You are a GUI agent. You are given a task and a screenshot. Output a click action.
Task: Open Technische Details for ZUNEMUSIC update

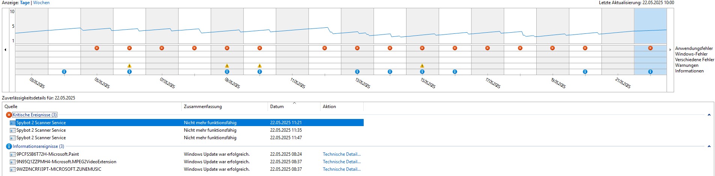tap(342, 169)
